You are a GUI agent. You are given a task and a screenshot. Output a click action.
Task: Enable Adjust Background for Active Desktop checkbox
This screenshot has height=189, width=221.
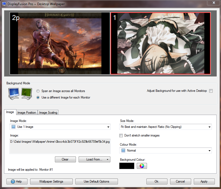click(211, 91)
